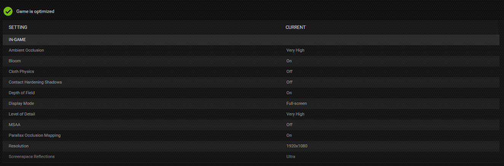Select the Depth of Field row
The height and width of the screenshot is (166, 504).
(x=22, y=93)
